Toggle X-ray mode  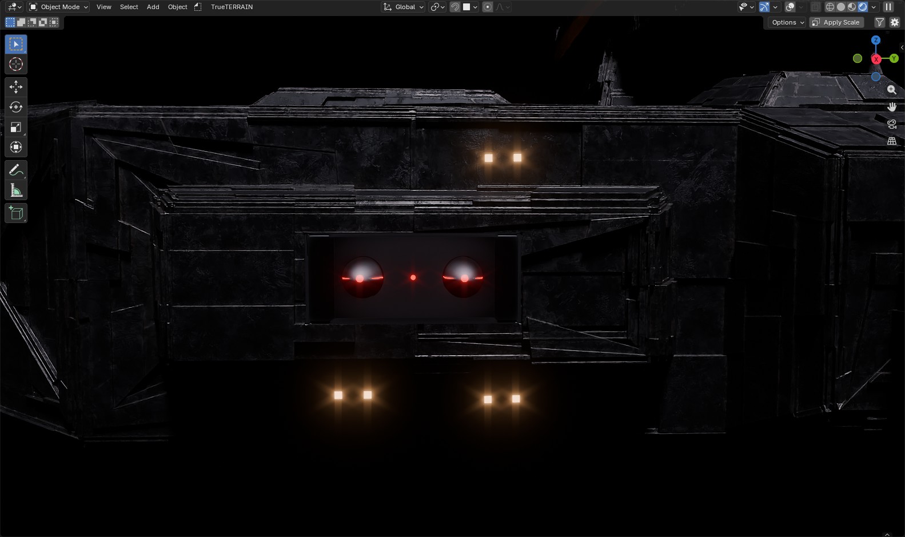pos(816,7)
